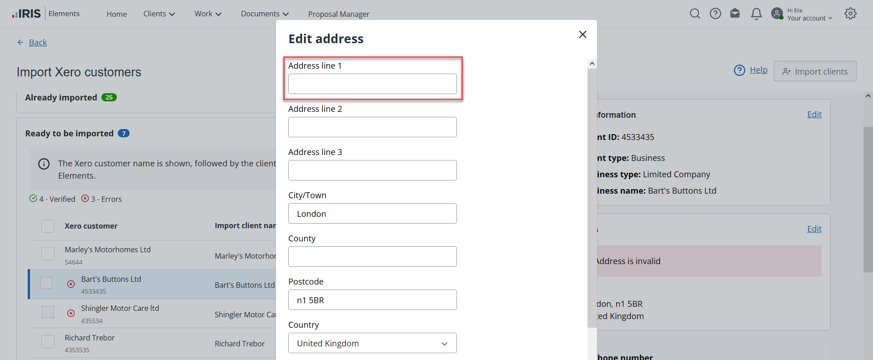Go to the Home menu item

116,14
